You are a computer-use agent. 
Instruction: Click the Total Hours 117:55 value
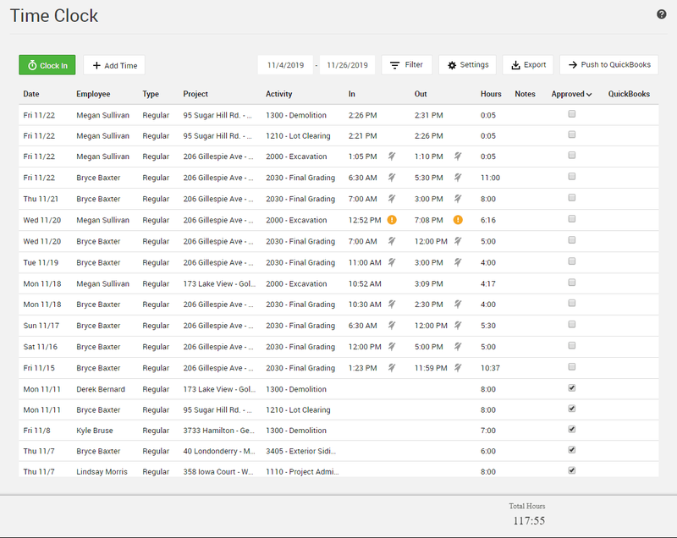click(x=529, y=521)
